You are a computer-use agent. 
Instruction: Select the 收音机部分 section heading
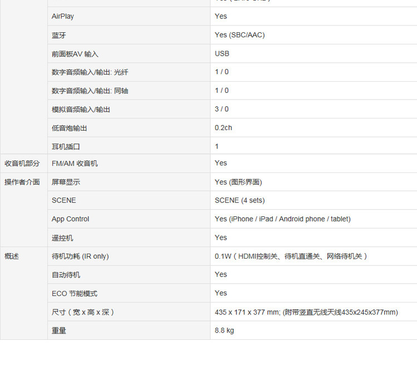tap(22, 164)
